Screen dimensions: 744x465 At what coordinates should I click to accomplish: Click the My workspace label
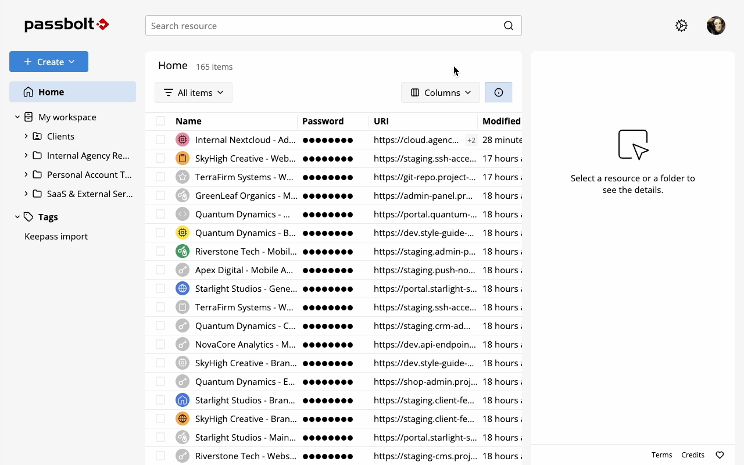(x=67, y=117)
